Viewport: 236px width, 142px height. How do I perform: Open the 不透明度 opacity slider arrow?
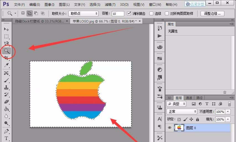click(228, 112)
